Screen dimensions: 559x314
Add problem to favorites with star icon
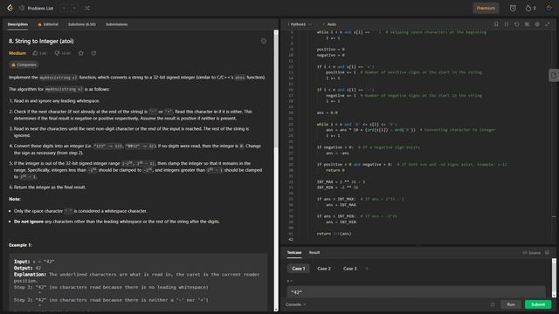click(x=81, y=53)
